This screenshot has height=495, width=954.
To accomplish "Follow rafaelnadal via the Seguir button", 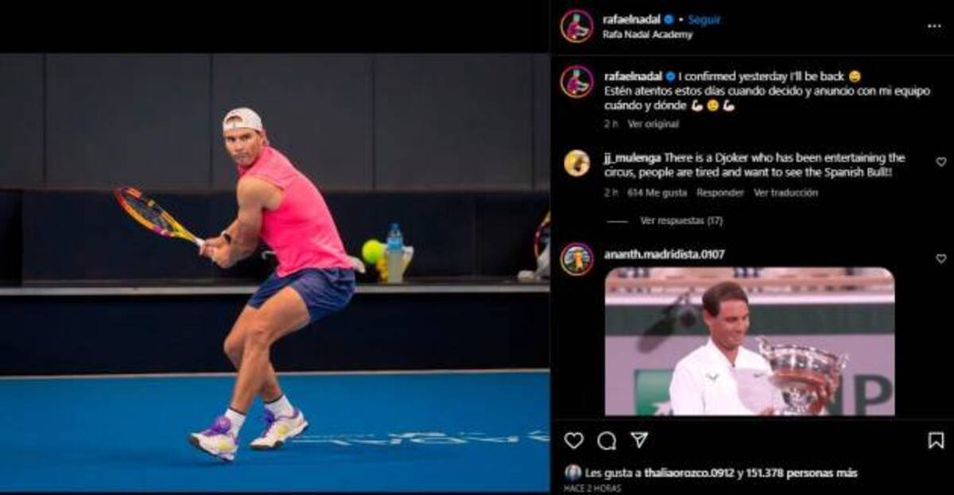I will 704,19.
